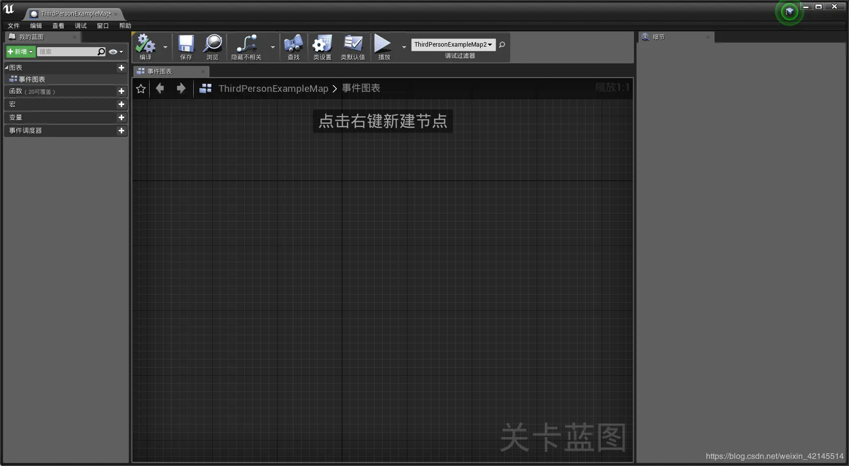Click the 变量 section header
This screenshot has width=849, height=466.
(66, 117)
